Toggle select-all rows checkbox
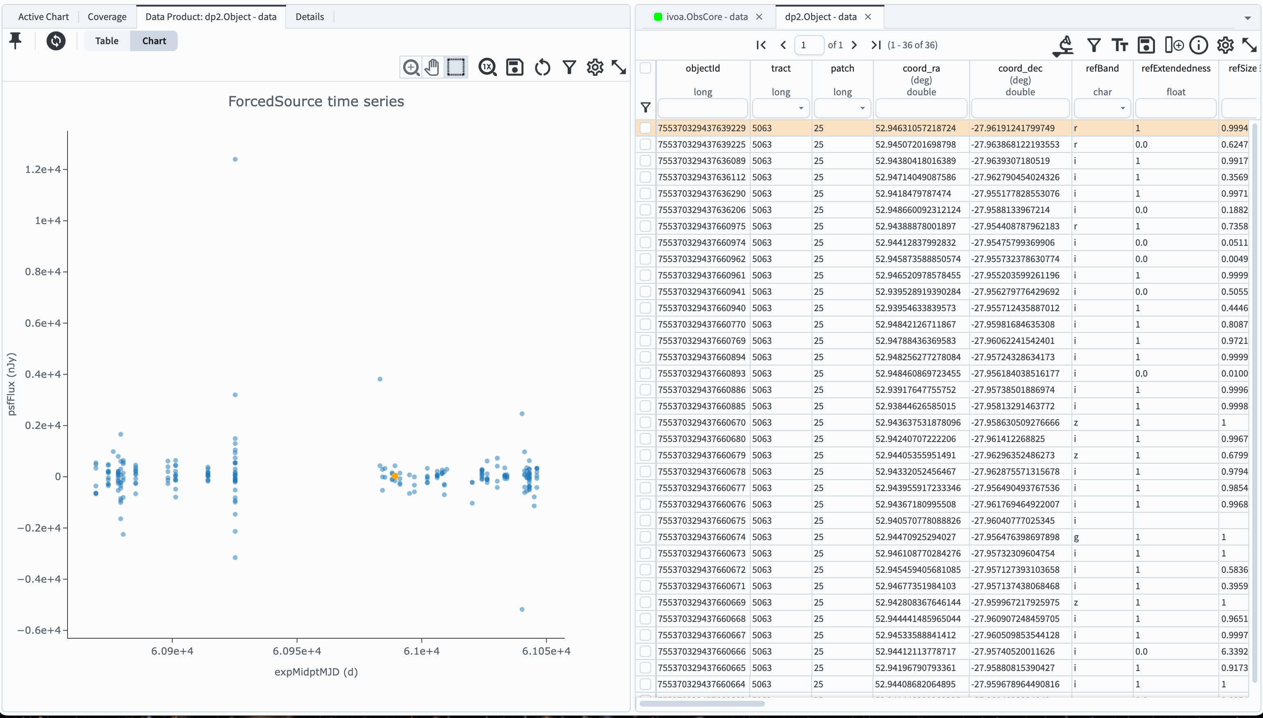The image size is (1263, 718). click(645, 67)
